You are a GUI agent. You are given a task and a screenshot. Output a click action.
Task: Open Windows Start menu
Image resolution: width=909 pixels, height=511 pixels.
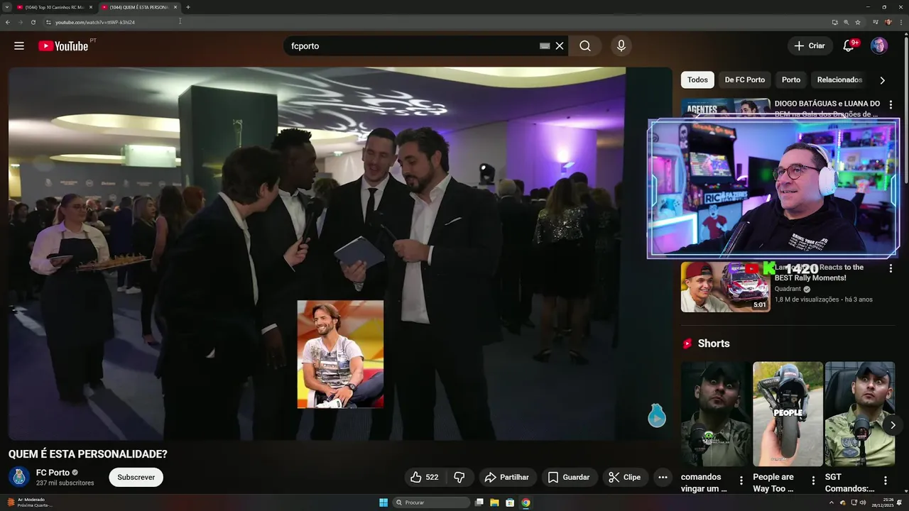pyautogui.click(x=383, y=502)
